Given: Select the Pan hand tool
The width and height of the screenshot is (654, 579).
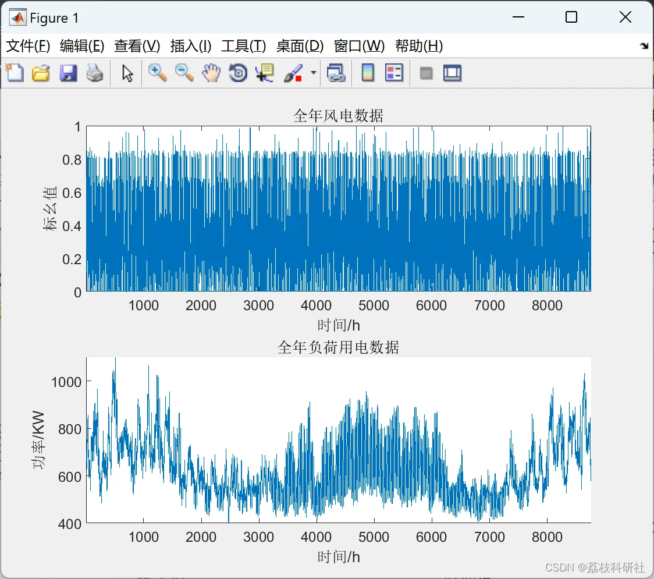Looking at the screenshot, I should coord(211,73).
